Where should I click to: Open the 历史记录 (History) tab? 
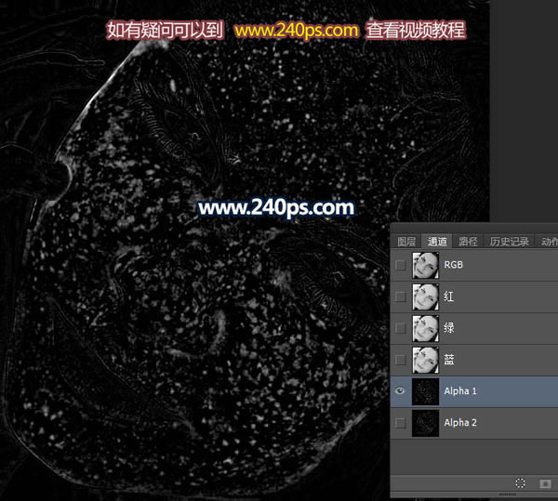(x=510, y=242)
